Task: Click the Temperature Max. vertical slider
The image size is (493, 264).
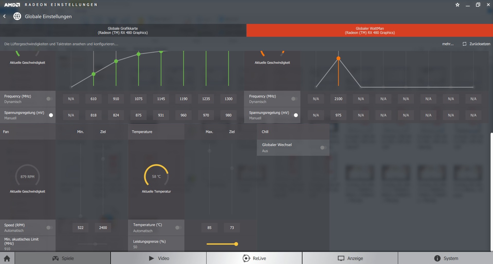Action: (x=209, y=179)
